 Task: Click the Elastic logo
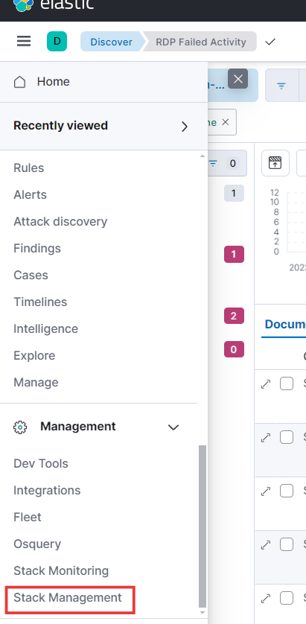tap(23, 4)
